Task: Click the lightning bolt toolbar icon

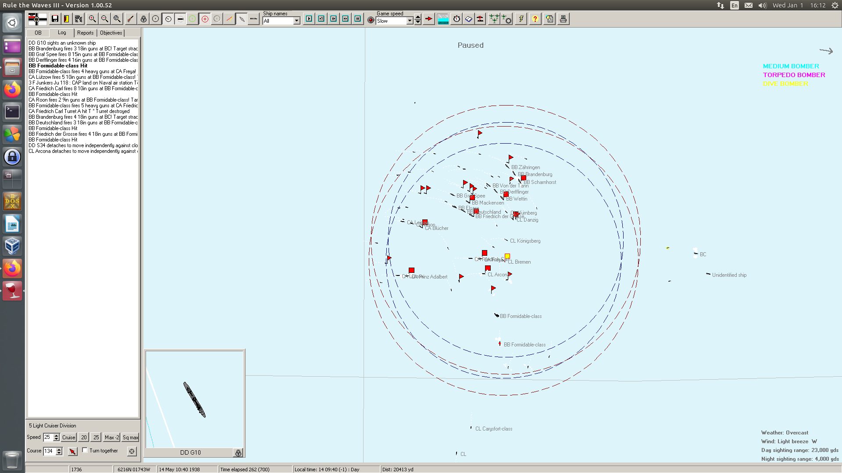Action: pyautogui.click(x=521, y=19)
